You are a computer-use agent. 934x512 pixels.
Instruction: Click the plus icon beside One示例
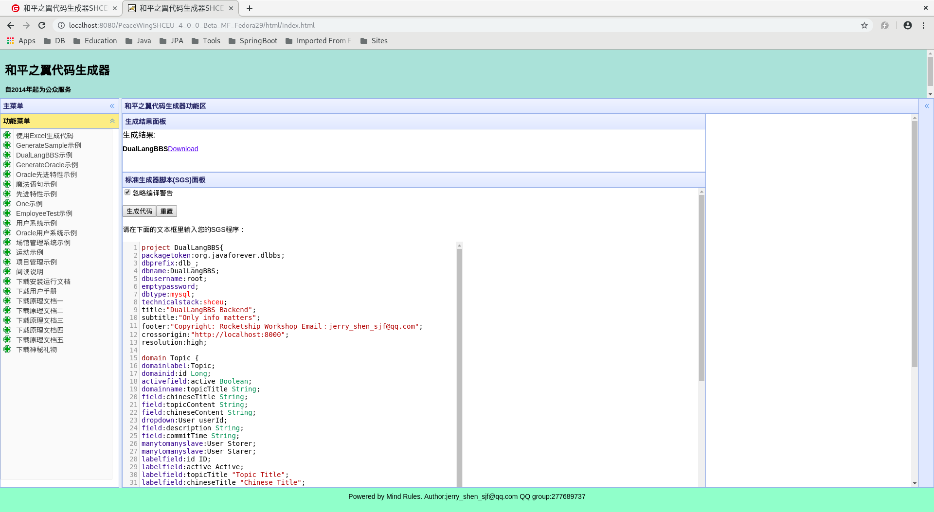(7, 203)
